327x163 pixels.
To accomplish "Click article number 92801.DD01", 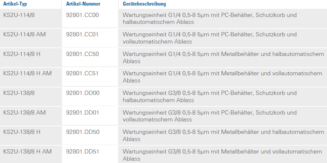I will (x=83, y=113).
